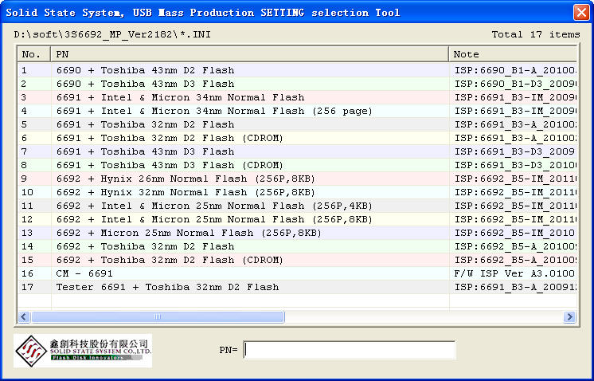Select the CM - 6691 row
Image resolution: width=594 pixels, height=381 pixels.
pos(84,273)
